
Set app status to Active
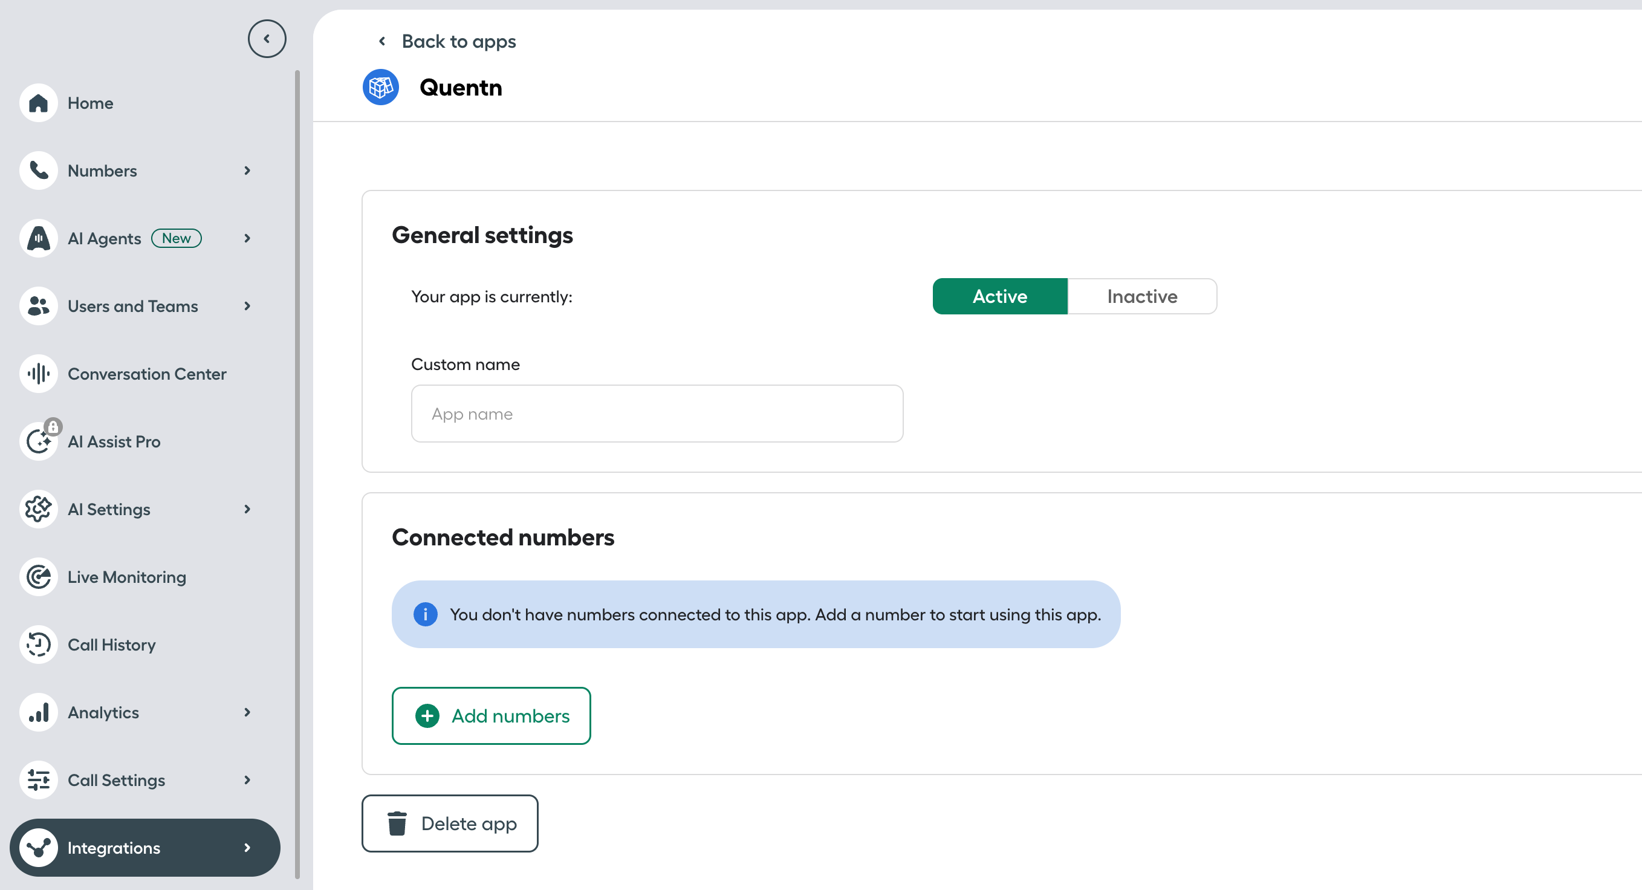(999, 296)
